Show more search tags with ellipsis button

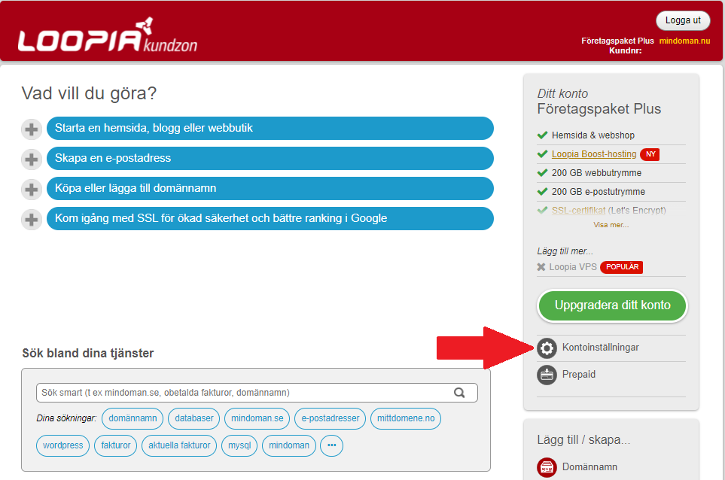coord(331,445)
